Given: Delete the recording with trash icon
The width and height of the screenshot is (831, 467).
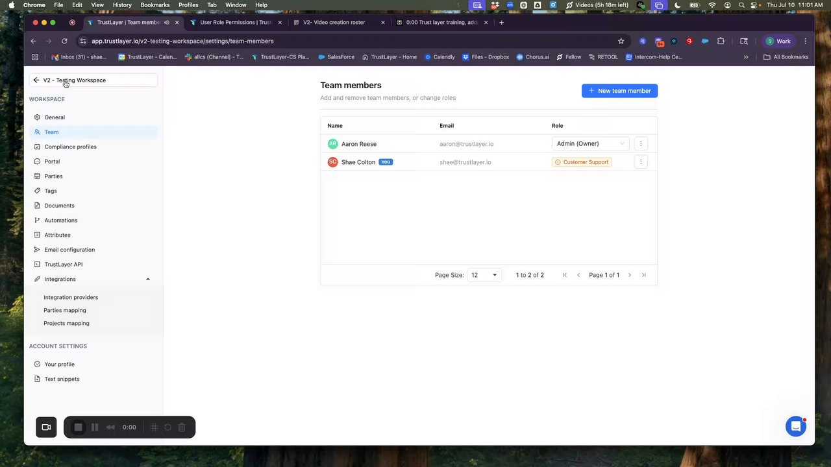Looking at the screenshot, I should click(182, 427).
